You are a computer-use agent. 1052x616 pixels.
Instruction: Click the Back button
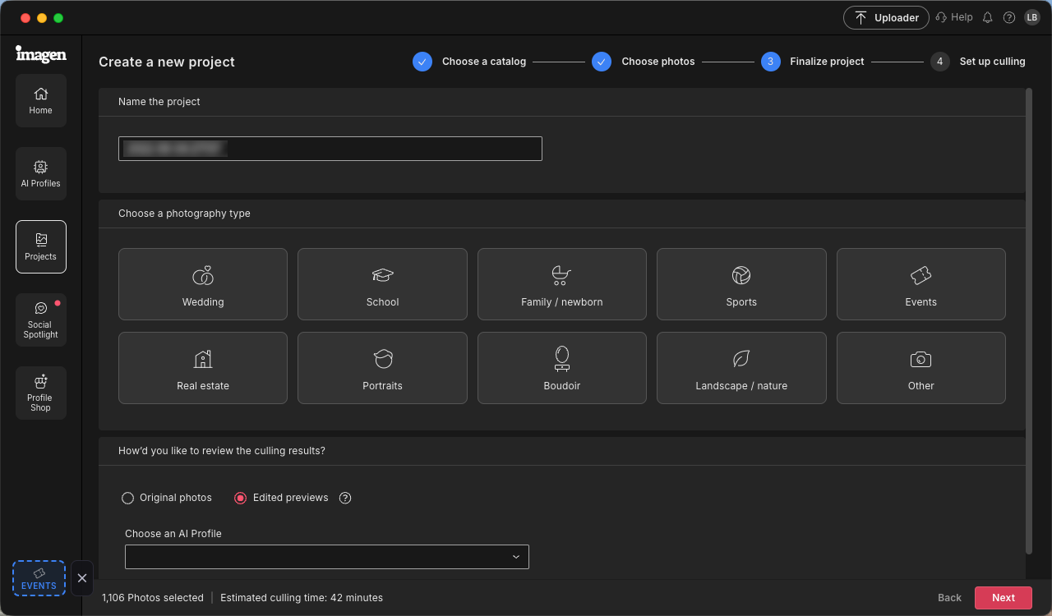point(949,598)
